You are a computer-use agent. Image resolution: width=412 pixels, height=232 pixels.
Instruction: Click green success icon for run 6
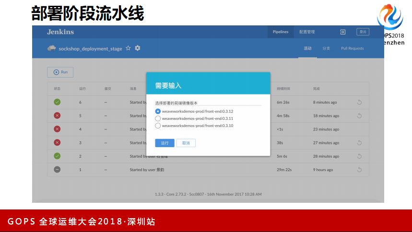tap(57, 102)
